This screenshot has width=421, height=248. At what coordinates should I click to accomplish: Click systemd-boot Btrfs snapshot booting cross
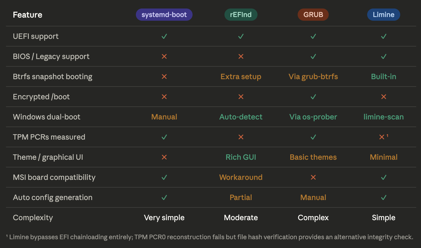point(164,77)
